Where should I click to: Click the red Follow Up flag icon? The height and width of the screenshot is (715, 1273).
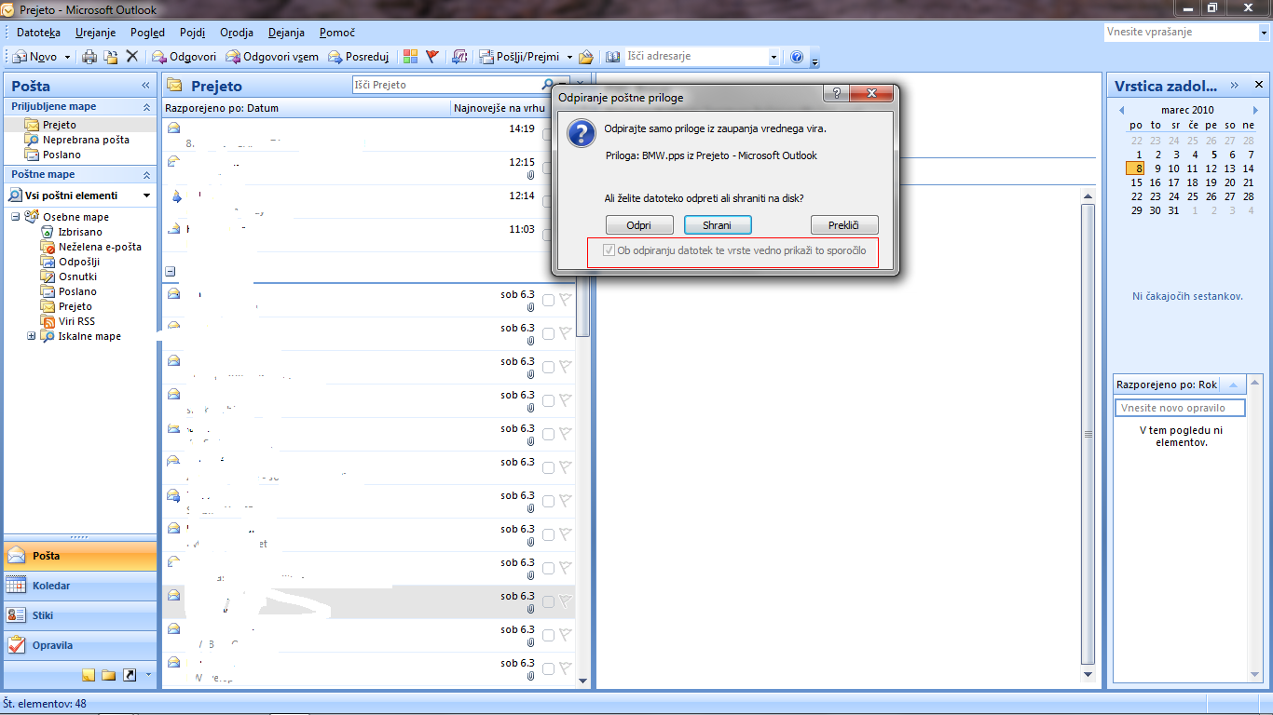[x=432, y=57]
